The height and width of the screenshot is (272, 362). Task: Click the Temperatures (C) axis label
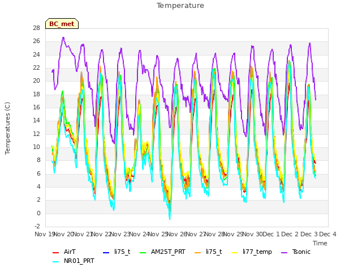click(x=7, y=128)
